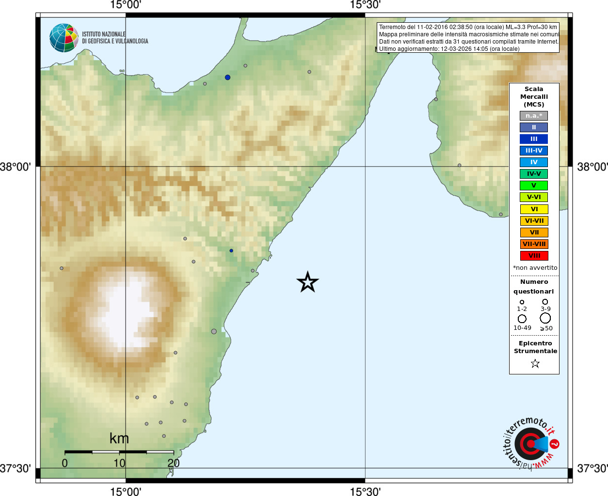
Task: Click the haisentitoilterremoto.it target logo
Action: tap(530, 443)
